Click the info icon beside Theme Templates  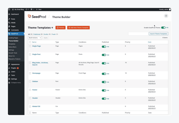[x=52, y=28]
